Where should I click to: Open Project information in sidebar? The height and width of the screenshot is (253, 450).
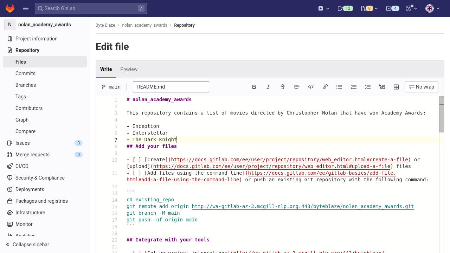[45, 39]
